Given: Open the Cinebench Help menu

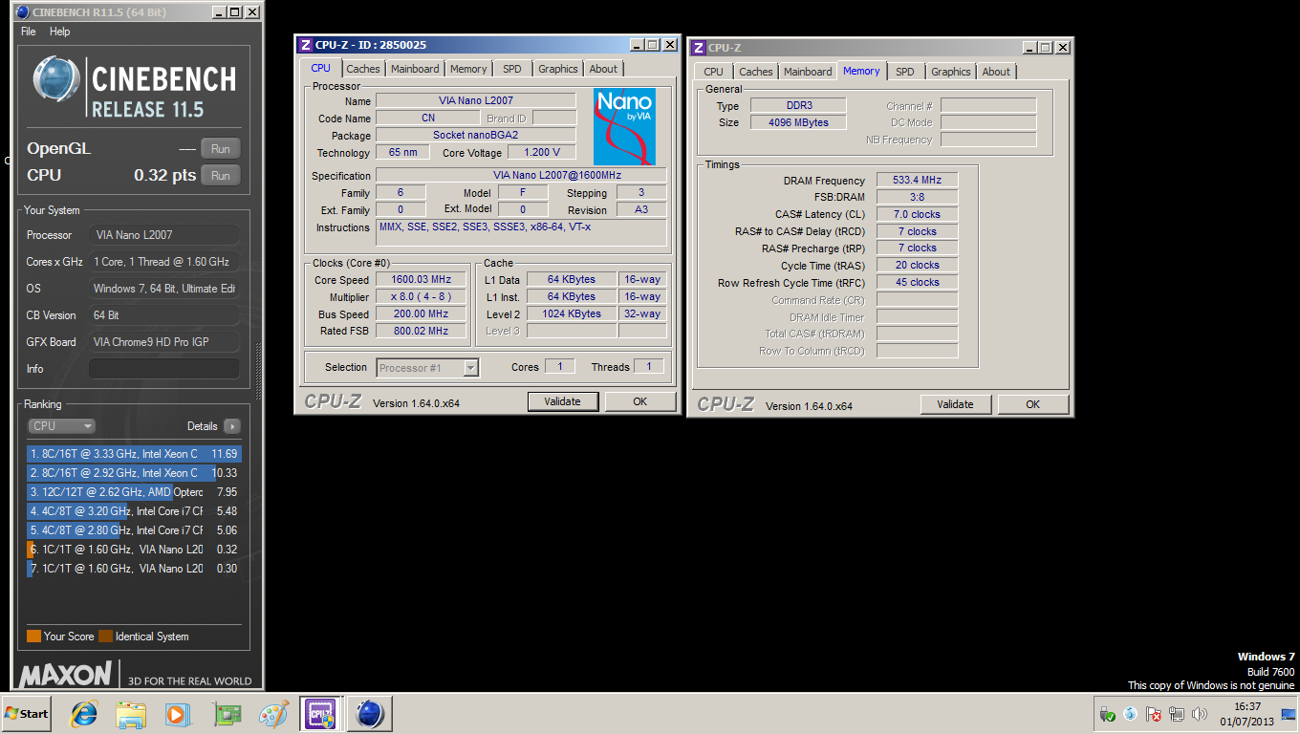Looking at the screenshot, I should pos(60,32).
